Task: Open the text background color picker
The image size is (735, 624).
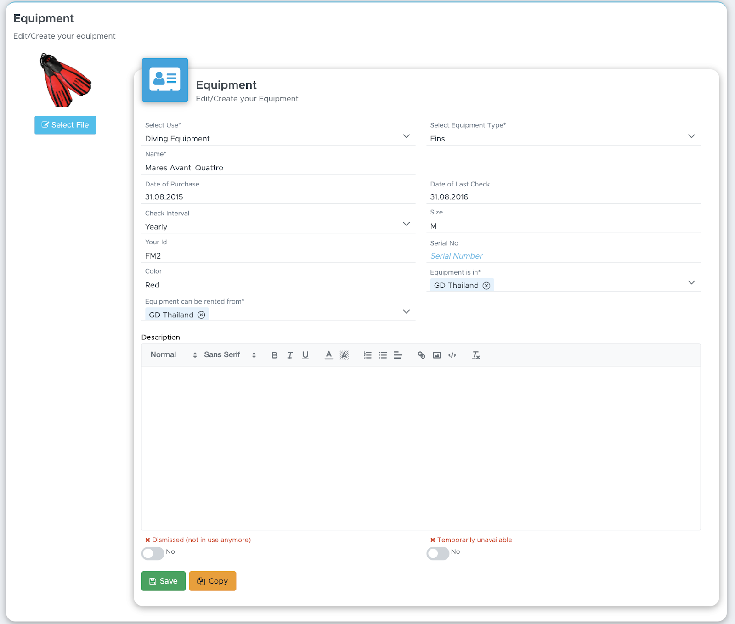Action: pyautogui.click(x=344, y=355)
